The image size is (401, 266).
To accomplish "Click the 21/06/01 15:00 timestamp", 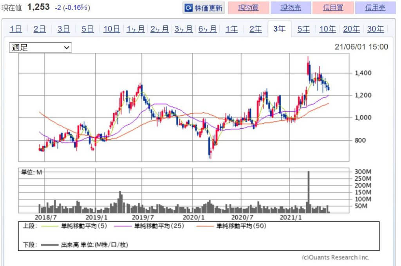I will coord(361,47).
